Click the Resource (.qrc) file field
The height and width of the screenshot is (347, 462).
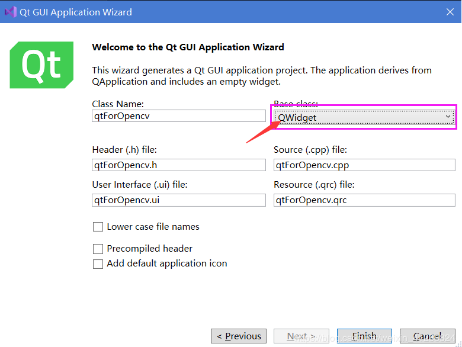point(364,200)
